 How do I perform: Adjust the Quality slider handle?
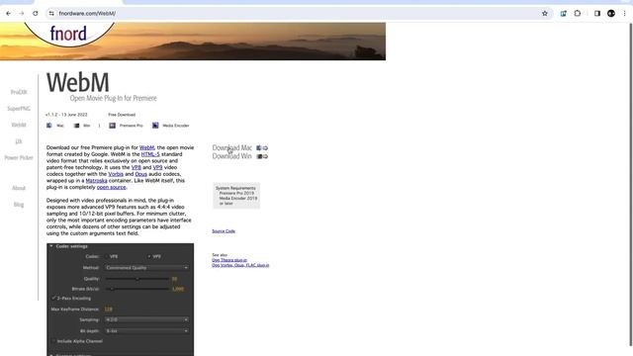[137, 279]
